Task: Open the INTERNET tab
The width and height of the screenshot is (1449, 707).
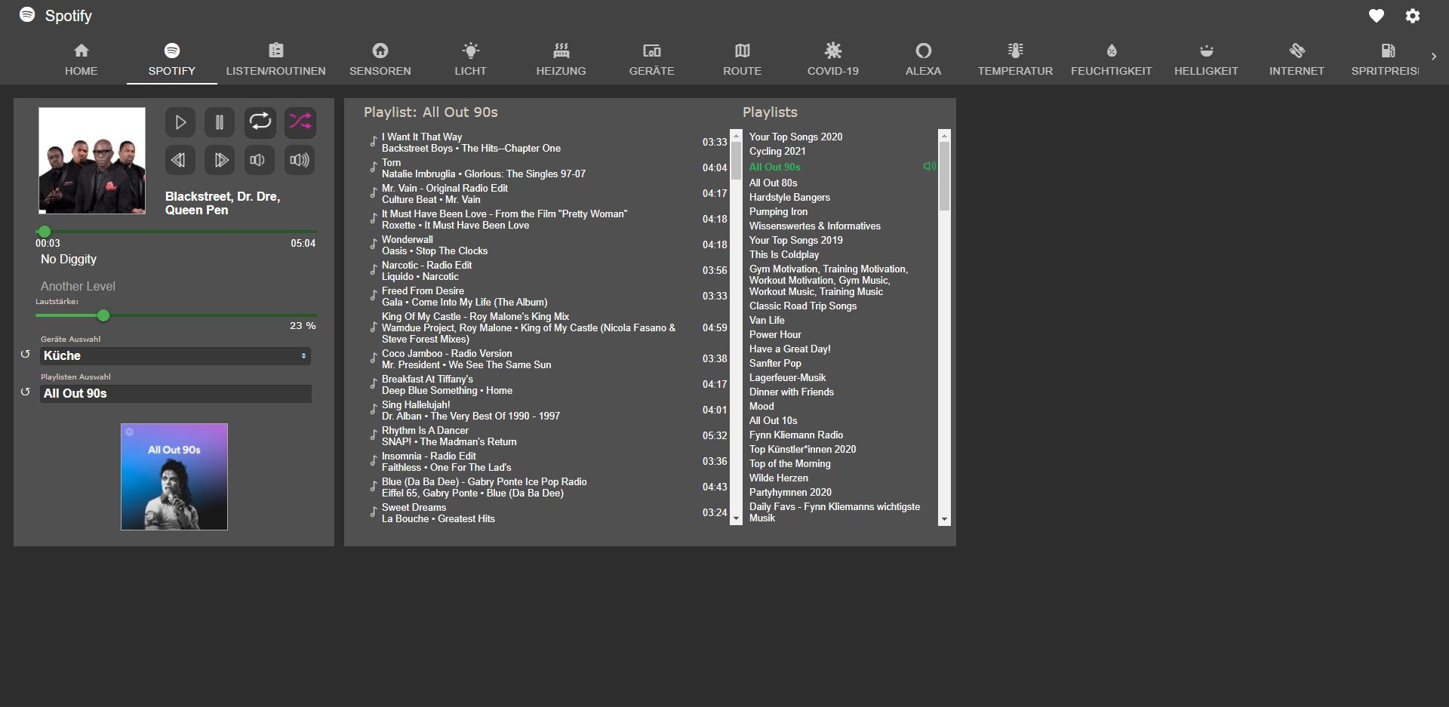Action: coord(1297,60)
